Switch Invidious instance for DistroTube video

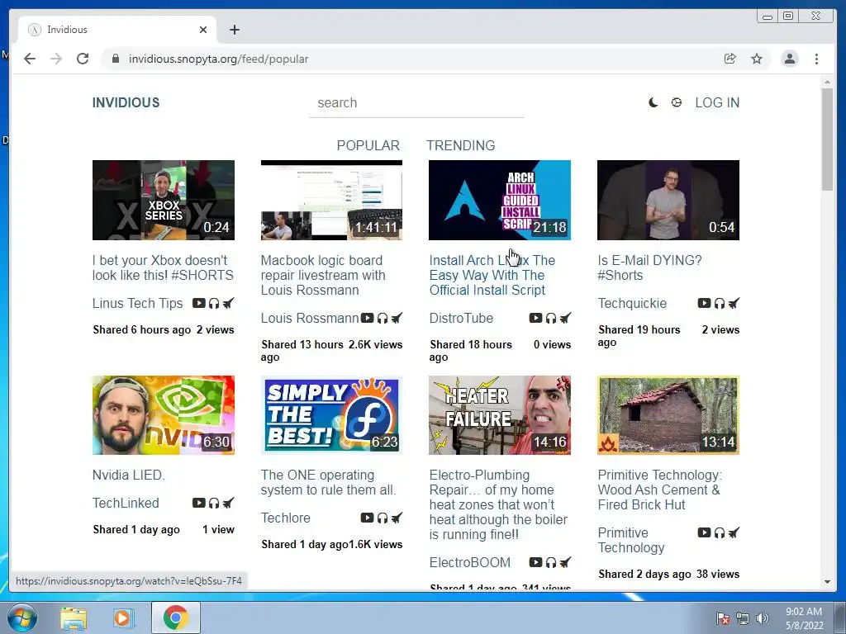point(565,318)
